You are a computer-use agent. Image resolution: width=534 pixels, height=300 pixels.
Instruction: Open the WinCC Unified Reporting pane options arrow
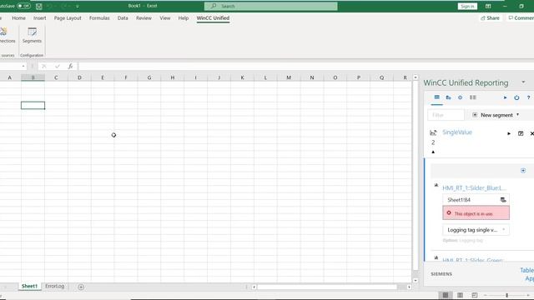point(523,82)
